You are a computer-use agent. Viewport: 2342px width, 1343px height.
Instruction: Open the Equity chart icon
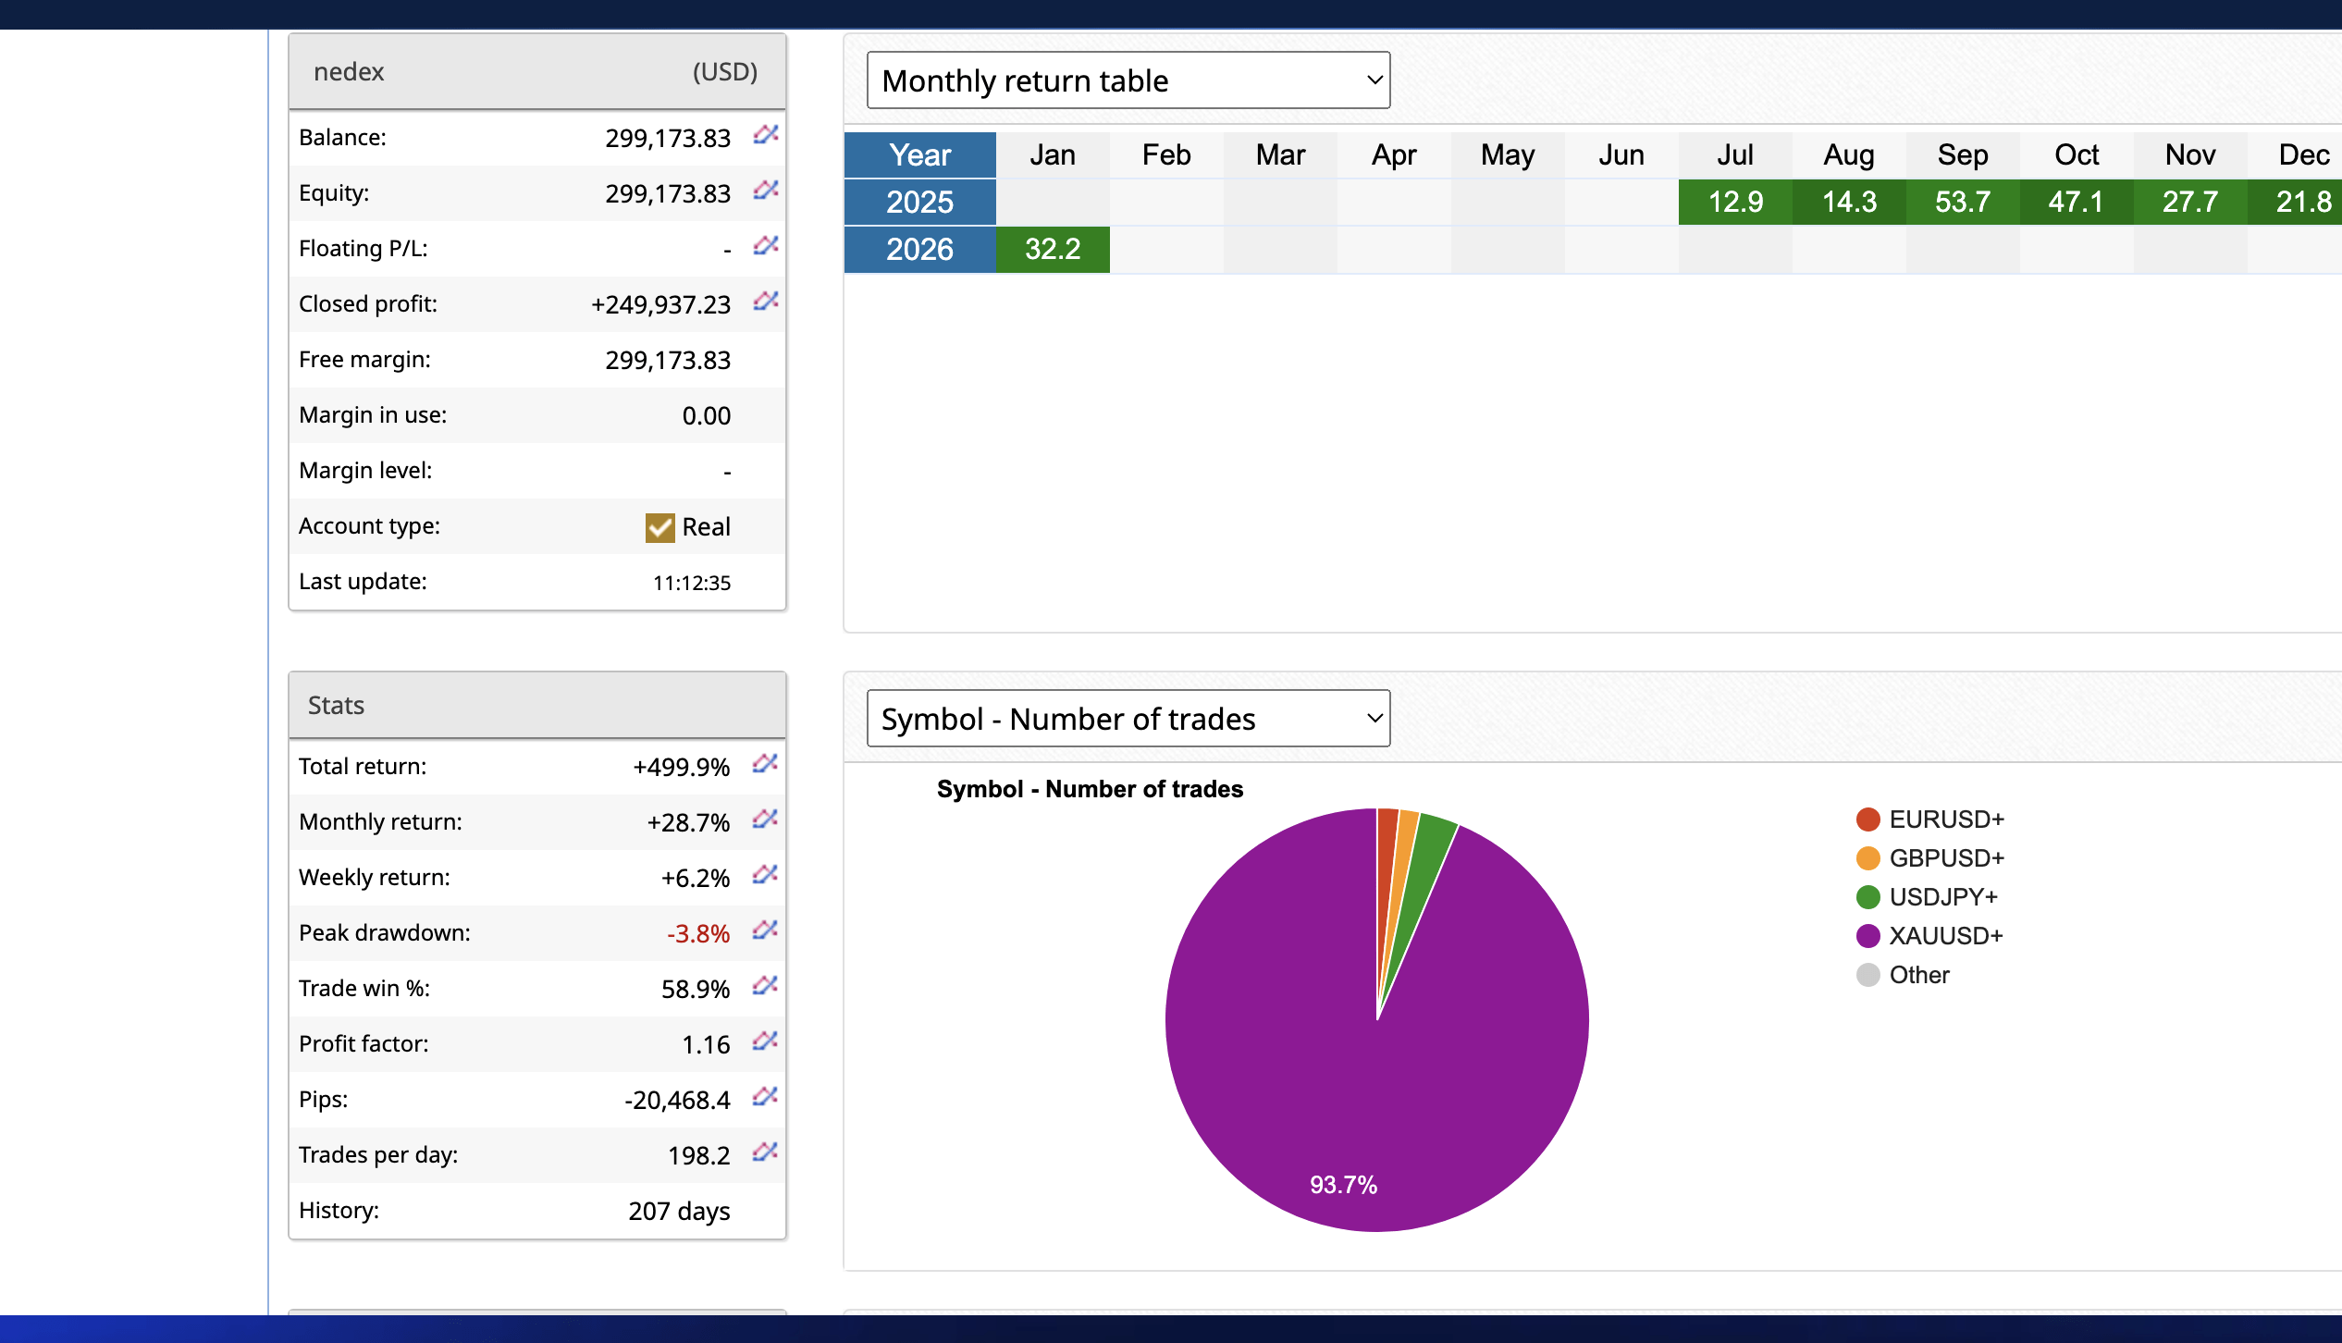pos(764,191)
